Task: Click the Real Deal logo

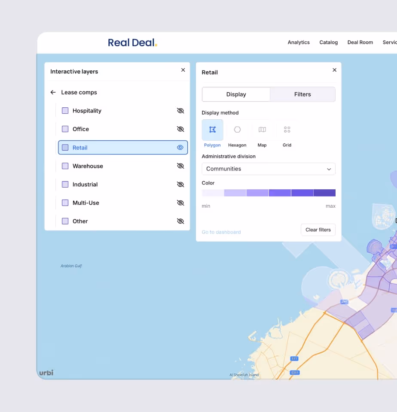Action: pos(132,42)
